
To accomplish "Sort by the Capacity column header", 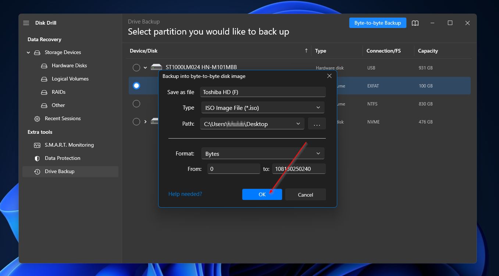I will coord(428,51).
